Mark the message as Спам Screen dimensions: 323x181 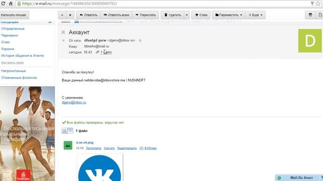click(201, 15)
